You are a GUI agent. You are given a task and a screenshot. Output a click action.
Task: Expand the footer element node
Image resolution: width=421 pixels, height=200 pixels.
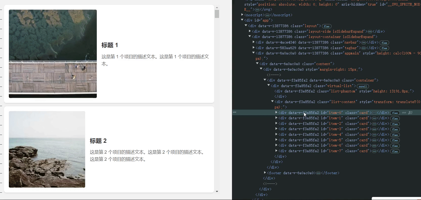pos(265,173)
